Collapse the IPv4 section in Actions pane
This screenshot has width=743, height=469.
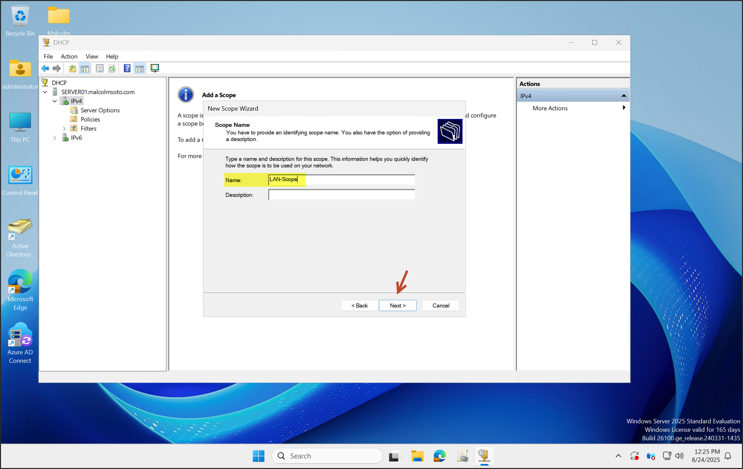click(x=624, y=96)
